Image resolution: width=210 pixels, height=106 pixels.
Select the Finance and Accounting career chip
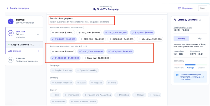point(98,95)
